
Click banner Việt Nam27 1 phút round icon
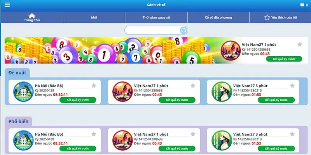coord(231,51)
